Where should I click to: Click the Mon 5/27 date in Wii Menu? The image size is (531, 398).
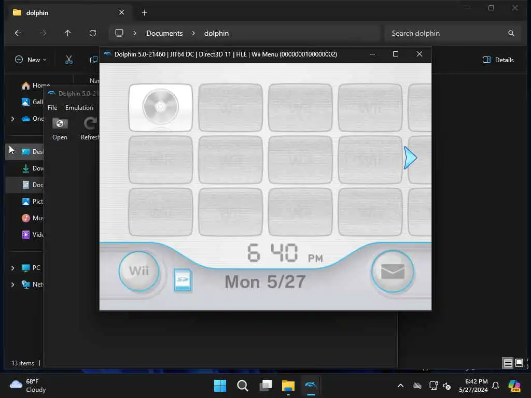[265, 282]
